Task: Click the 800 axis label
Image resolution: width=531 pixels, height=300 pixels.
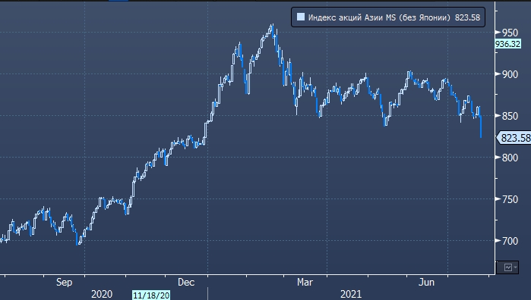Action: point(510,158)
